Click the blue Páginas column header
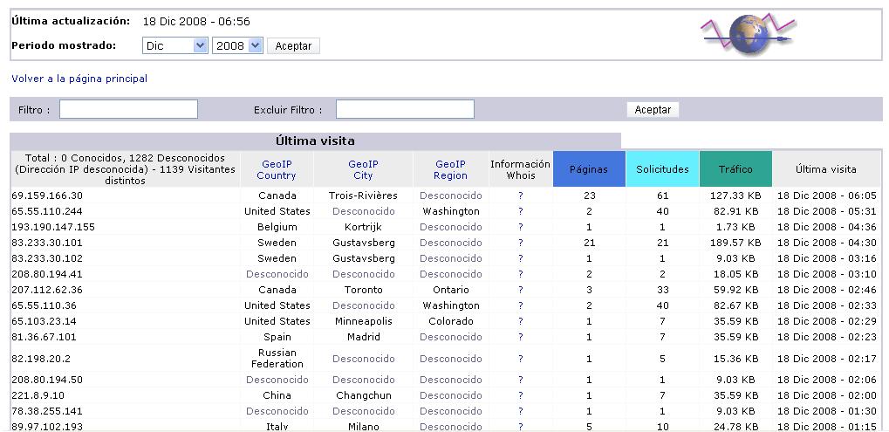The image size is (889, 432). tap(589, 169)
